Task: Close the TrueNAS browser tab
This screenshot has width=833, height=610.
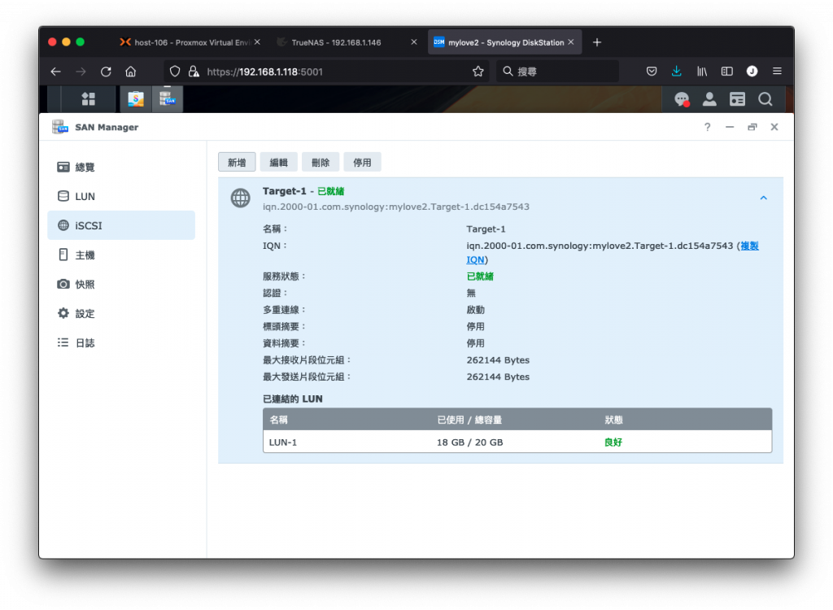Action: tap(414, 42)
